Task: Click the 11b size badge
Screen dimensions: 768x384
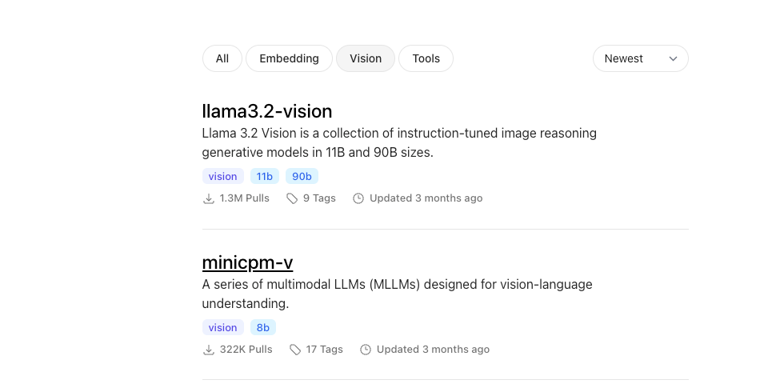Action: [265, 176]
